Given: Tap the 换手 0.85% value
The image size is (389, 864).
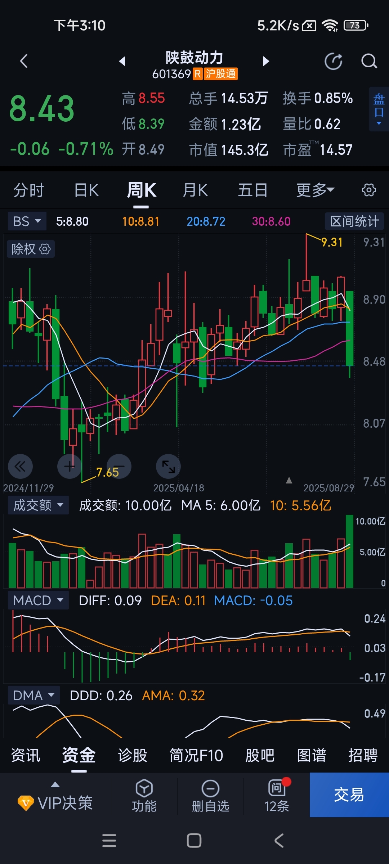Looking at the screenshot, I should (x=318, y=98).
